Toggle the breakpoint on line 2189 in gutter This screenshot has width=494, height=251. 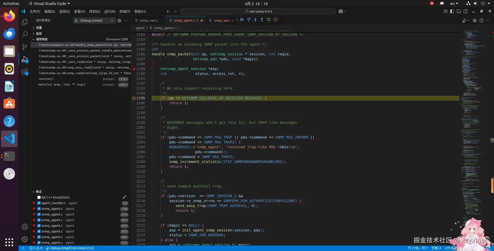134,69
